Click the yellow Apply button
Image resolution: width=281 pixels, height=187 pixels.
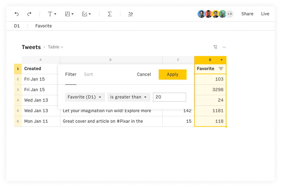173,75
